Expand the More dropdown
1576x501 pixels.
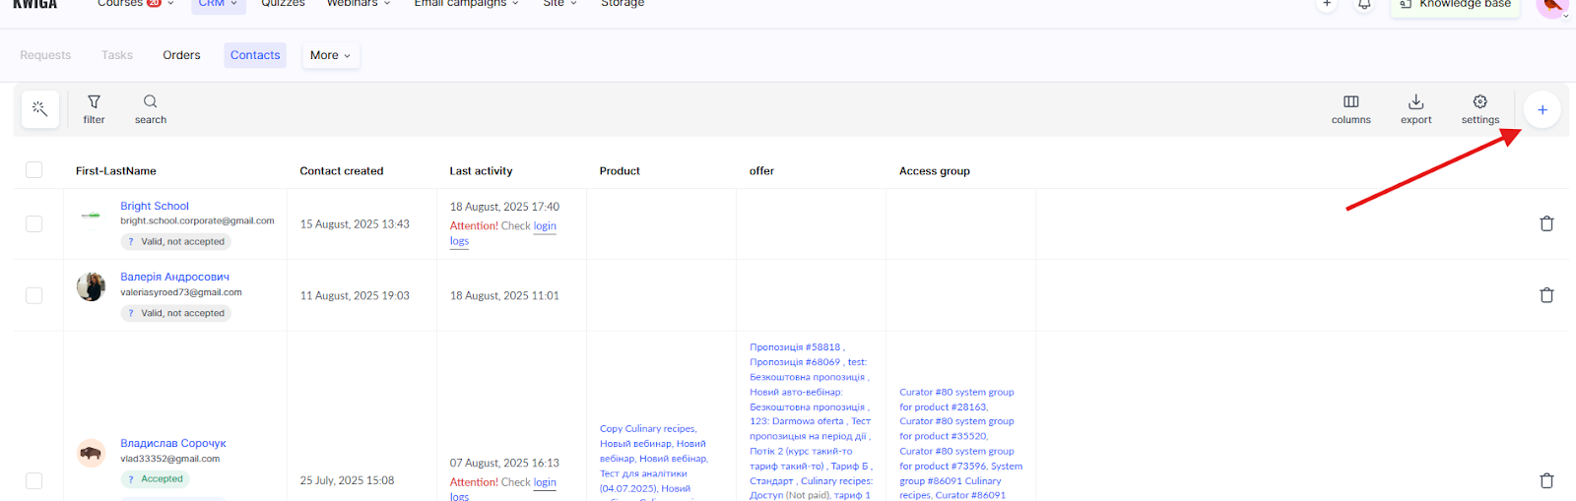click(330, 55)
